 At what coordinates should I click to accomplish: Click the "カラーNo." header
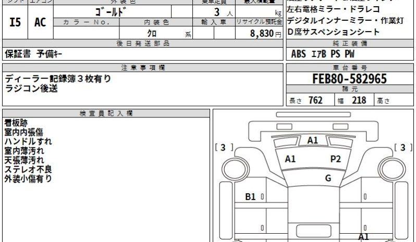click(86, 22)
